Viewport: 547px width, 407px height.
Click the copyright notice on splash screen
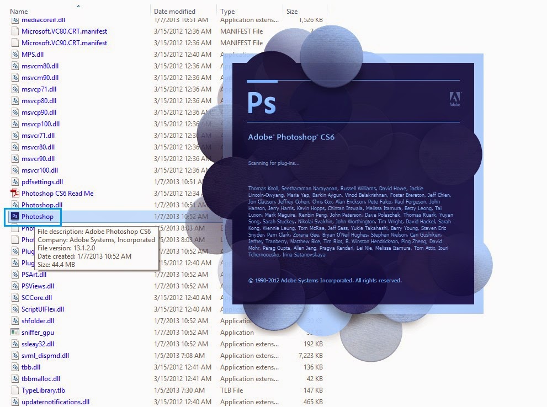click(x=325, y=281)
